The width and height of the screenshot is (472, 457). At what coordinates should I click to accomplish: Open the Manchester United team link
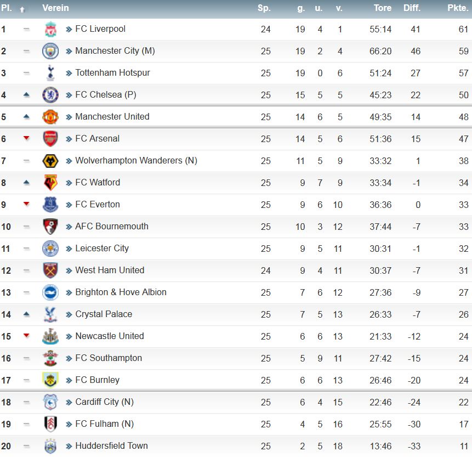112,117
